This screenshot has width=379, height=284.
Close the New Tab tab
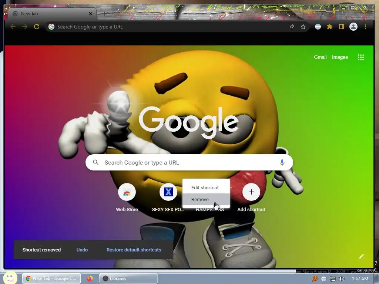click(91, 14)
